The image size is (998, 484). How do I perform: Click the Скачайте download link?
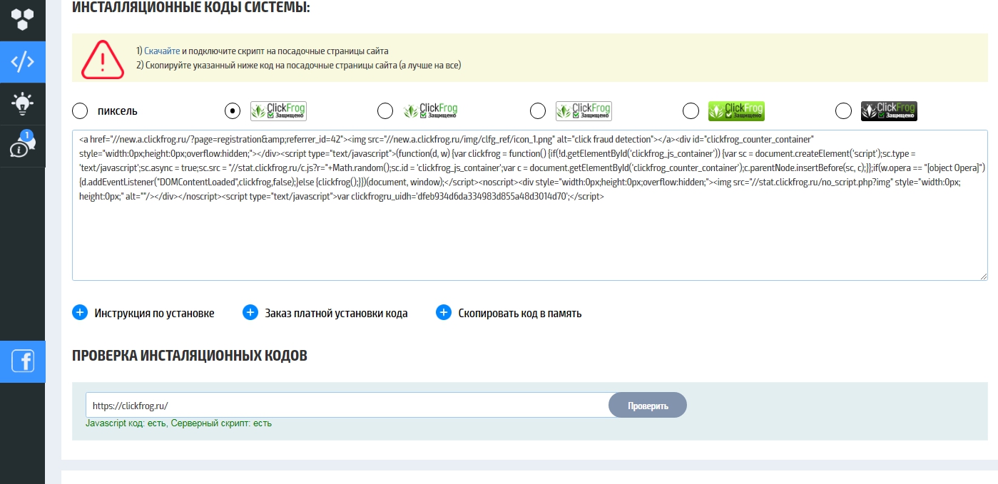pyautogui.click(x=162, y=51)
